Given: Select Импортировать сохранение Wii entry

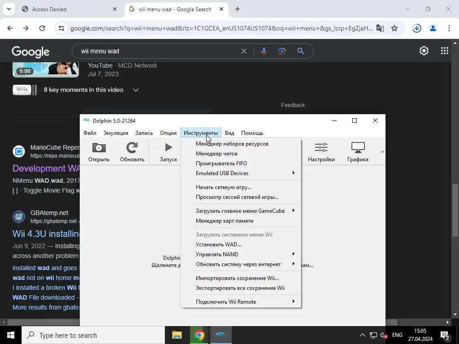Looking at the screenshot, I should [241, 278].
